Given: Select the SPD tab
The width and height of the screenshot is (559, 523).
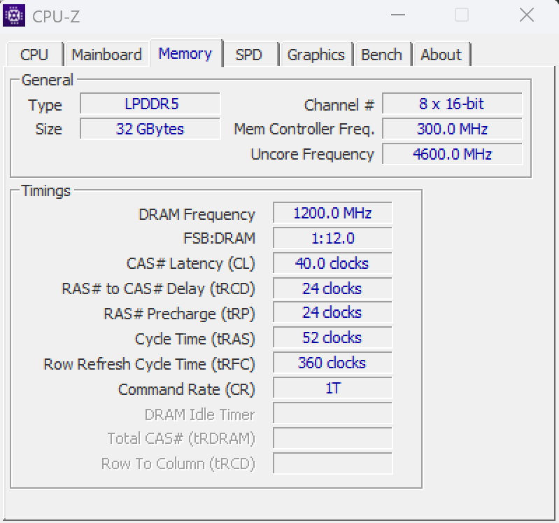Looking at the screenshot, I should click(x=248, y=55).
